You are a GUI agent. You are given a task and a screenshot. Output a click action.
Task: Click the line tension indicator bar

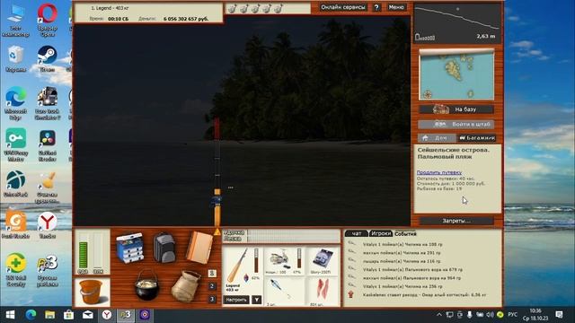pyautogui.click(x=294, y=239)
